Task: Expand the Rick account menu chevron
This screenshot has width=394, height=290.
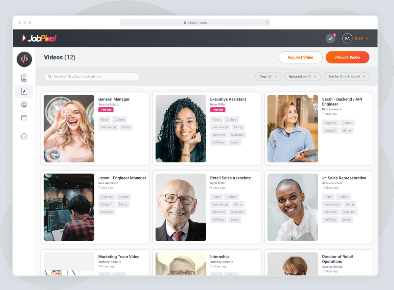Action: 367,38
